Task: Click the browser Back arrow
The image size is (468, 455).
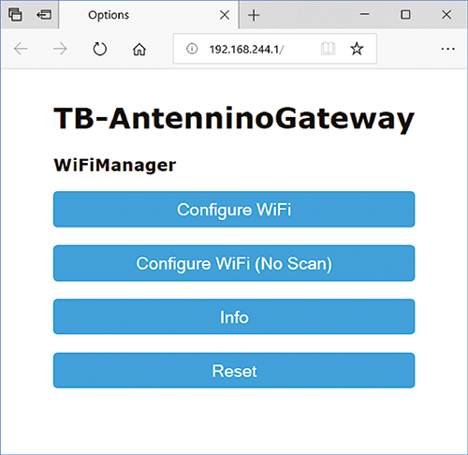Action: 21,49
